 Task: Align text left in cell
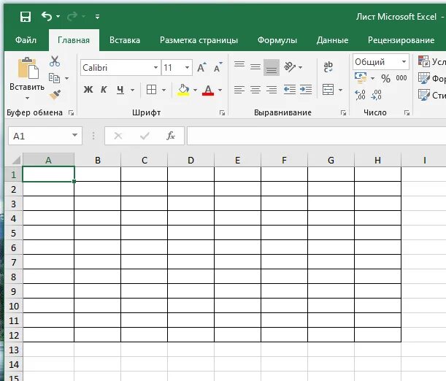coord(239,90)
